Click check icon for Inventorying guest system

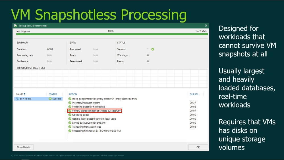70,103
